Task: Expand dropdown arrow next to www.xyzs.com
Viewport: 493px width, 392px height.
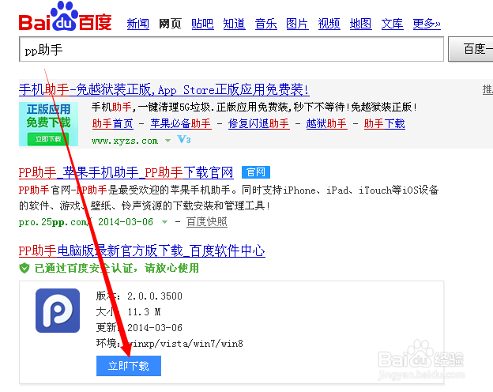Action: [x=168, y=141]
